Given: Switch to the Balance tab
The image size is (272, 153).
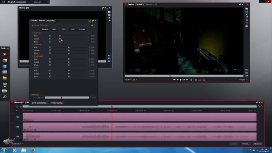Looking at the screenshot, I should coord(45,29).
